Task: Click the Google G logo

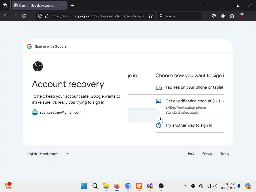Action: coord(29,46)
